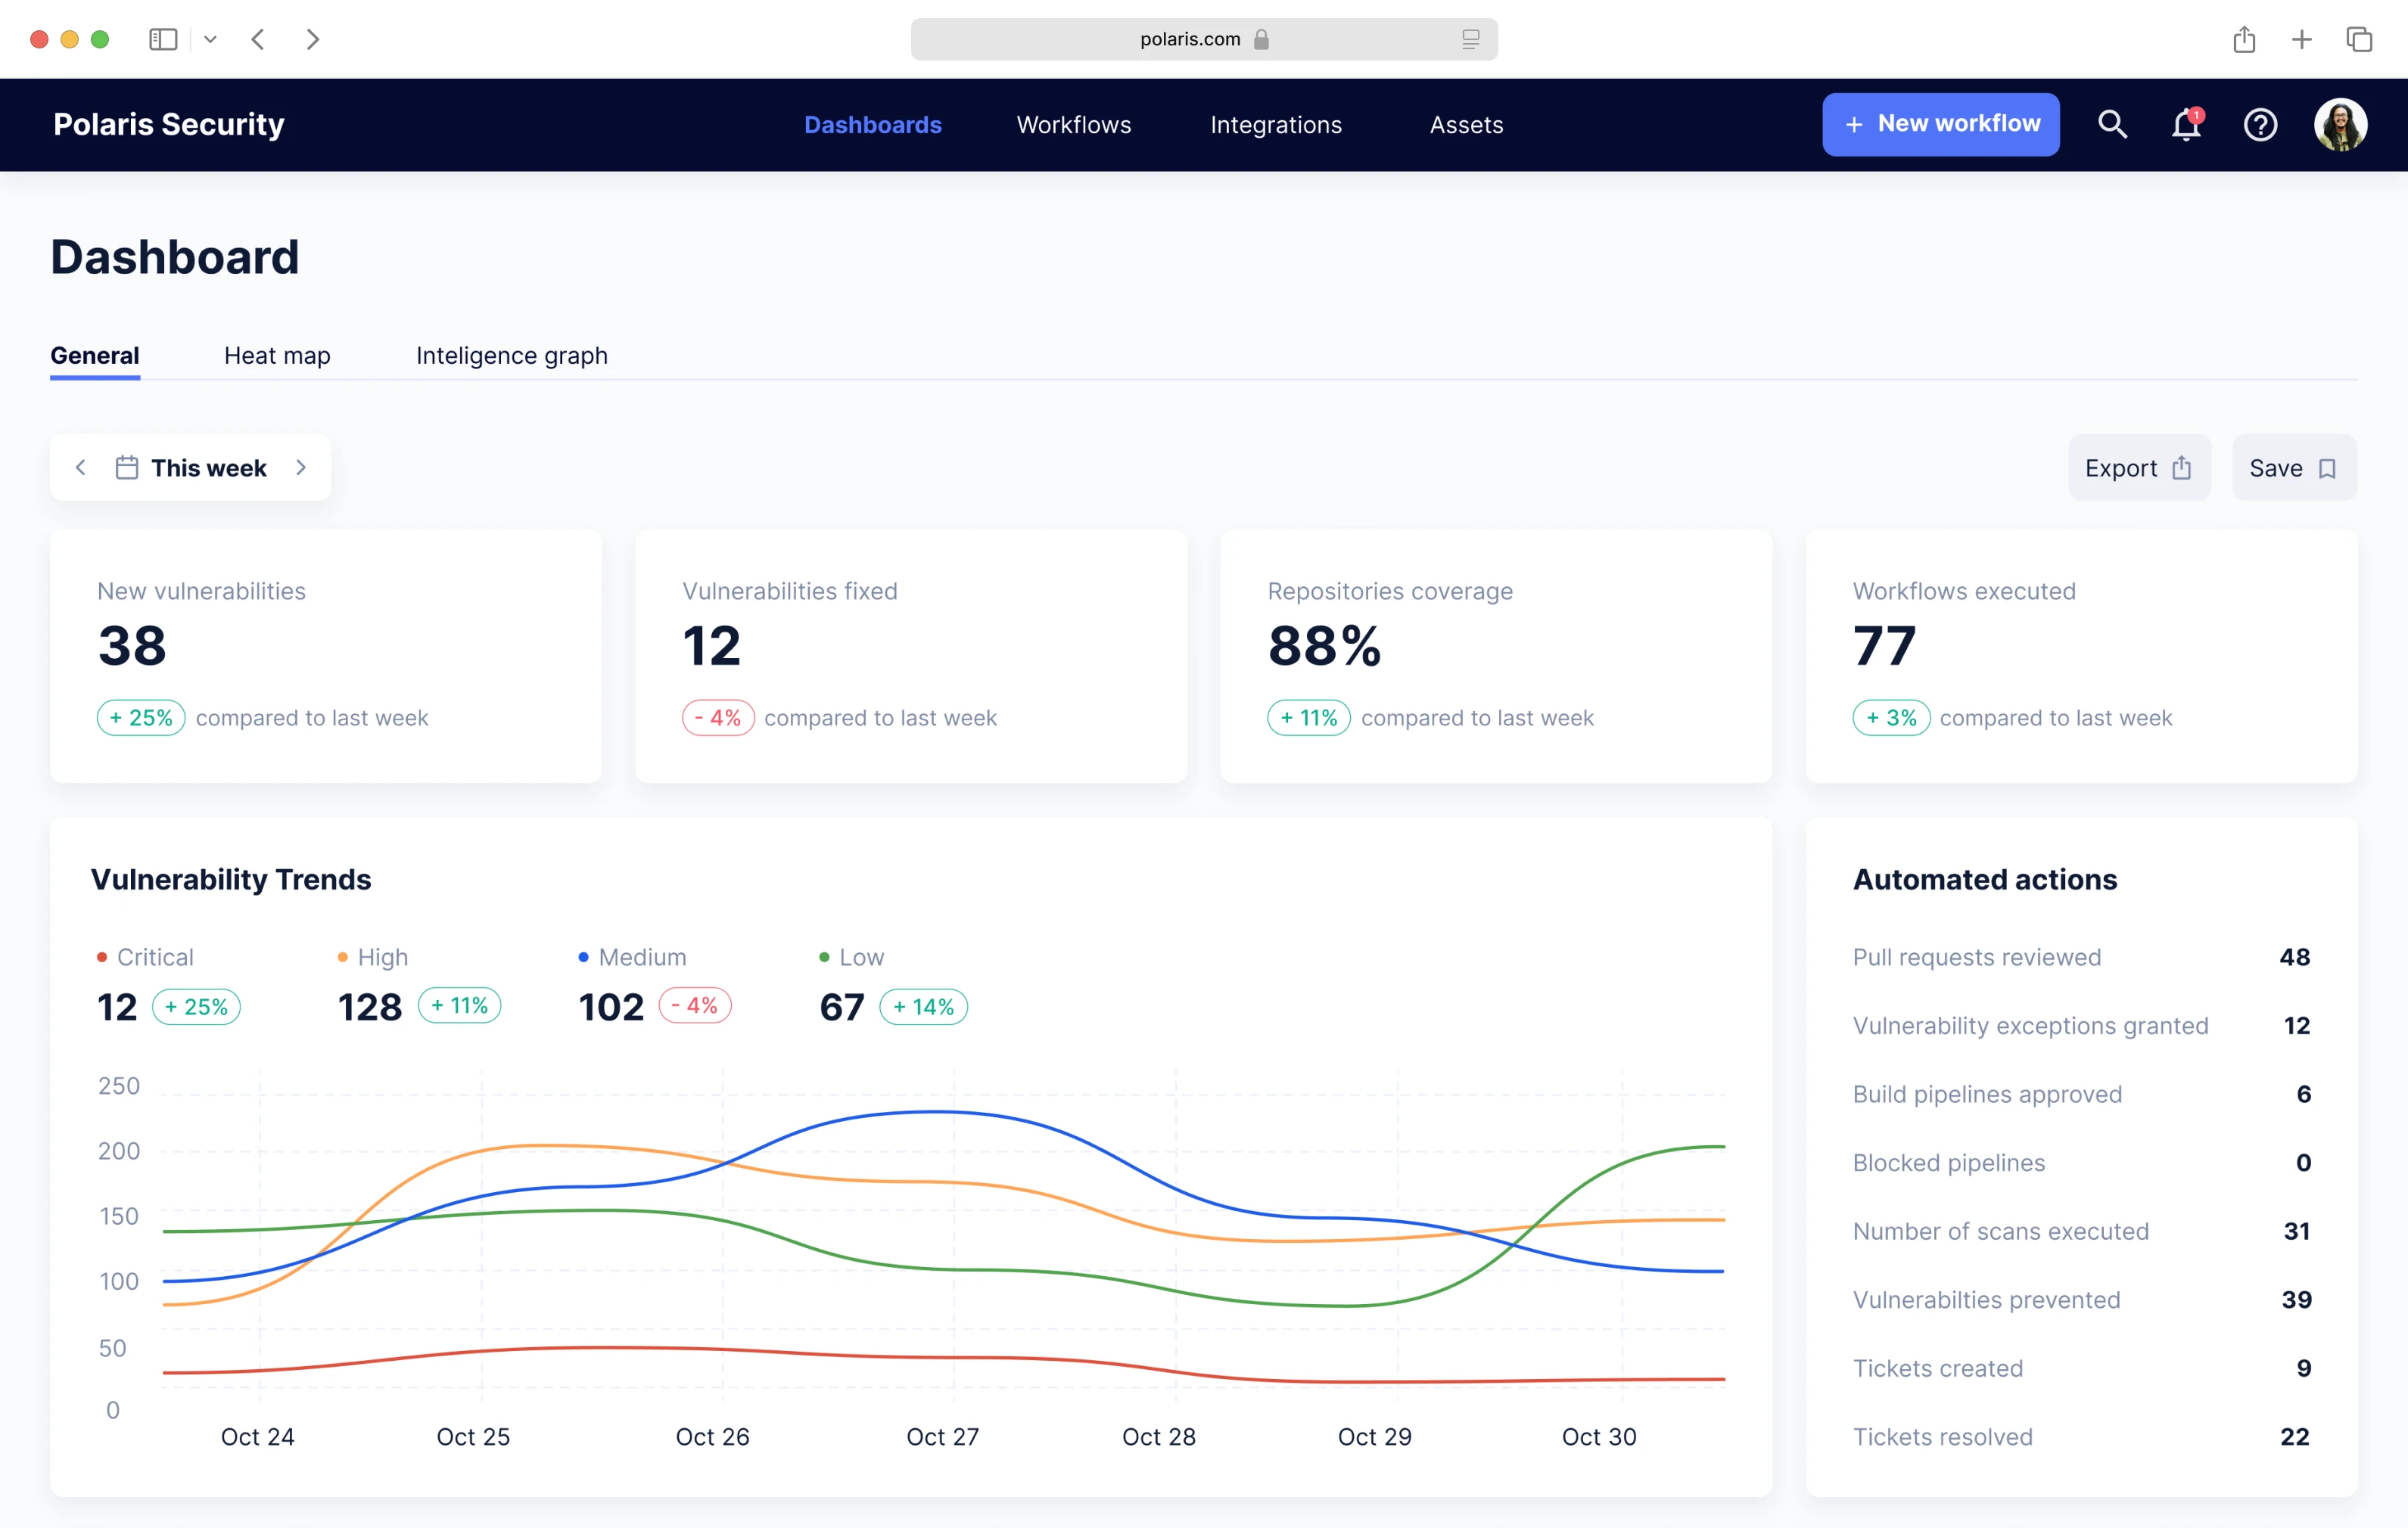Open a new browser tab with plus icon

pyautogui.click(x=2301, y=39)
